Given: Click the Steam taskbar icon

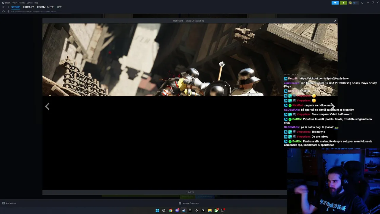Looking at the screenshot, I should (183, 210).
